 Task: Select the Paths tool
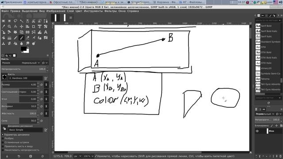[x=46, y=21]
